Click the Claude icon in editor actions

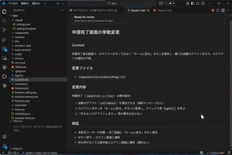(213, 10)
